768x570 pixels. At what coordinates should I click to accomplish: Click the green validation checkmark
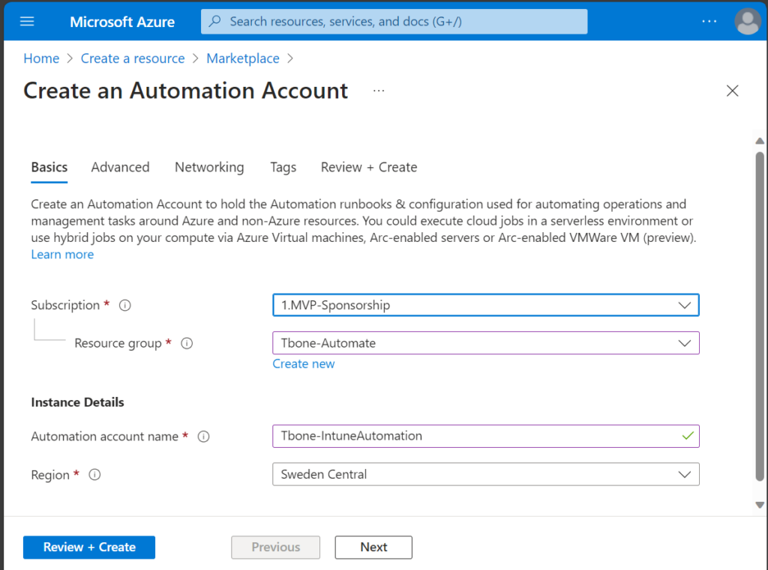(688, 435)
